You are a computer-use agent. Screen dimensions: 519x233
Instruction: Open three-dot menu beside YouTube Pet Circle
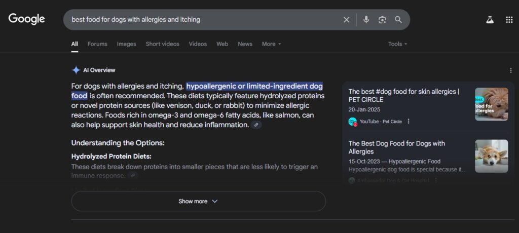[x=409, y=122]
